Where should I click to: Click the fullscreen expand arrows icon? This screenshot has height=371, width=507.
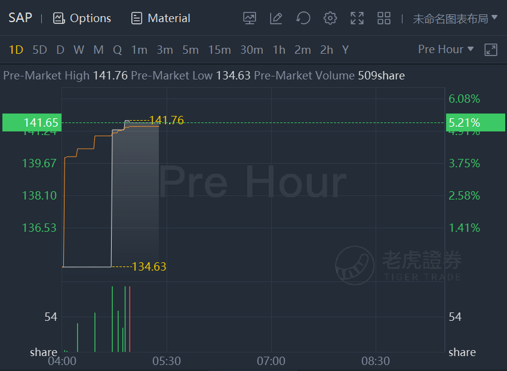(x=357, y=19)
